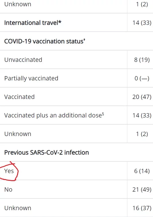Click the dagger footnote after vaccination status
Screen dimensions: 153x217
[84, 40]
